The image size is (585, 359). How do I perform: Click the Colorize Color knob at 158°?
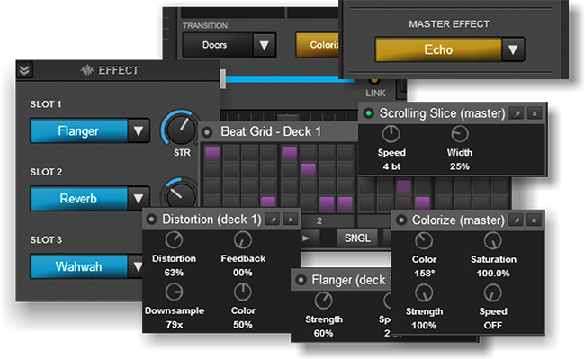(x=424, y=240)
